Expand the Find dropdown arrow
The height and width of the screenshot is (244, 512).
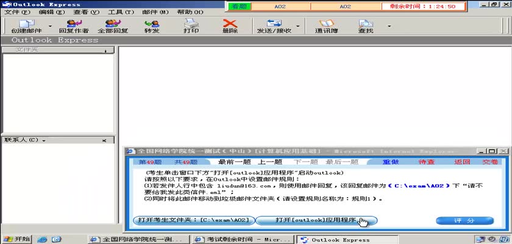[389, 26]
